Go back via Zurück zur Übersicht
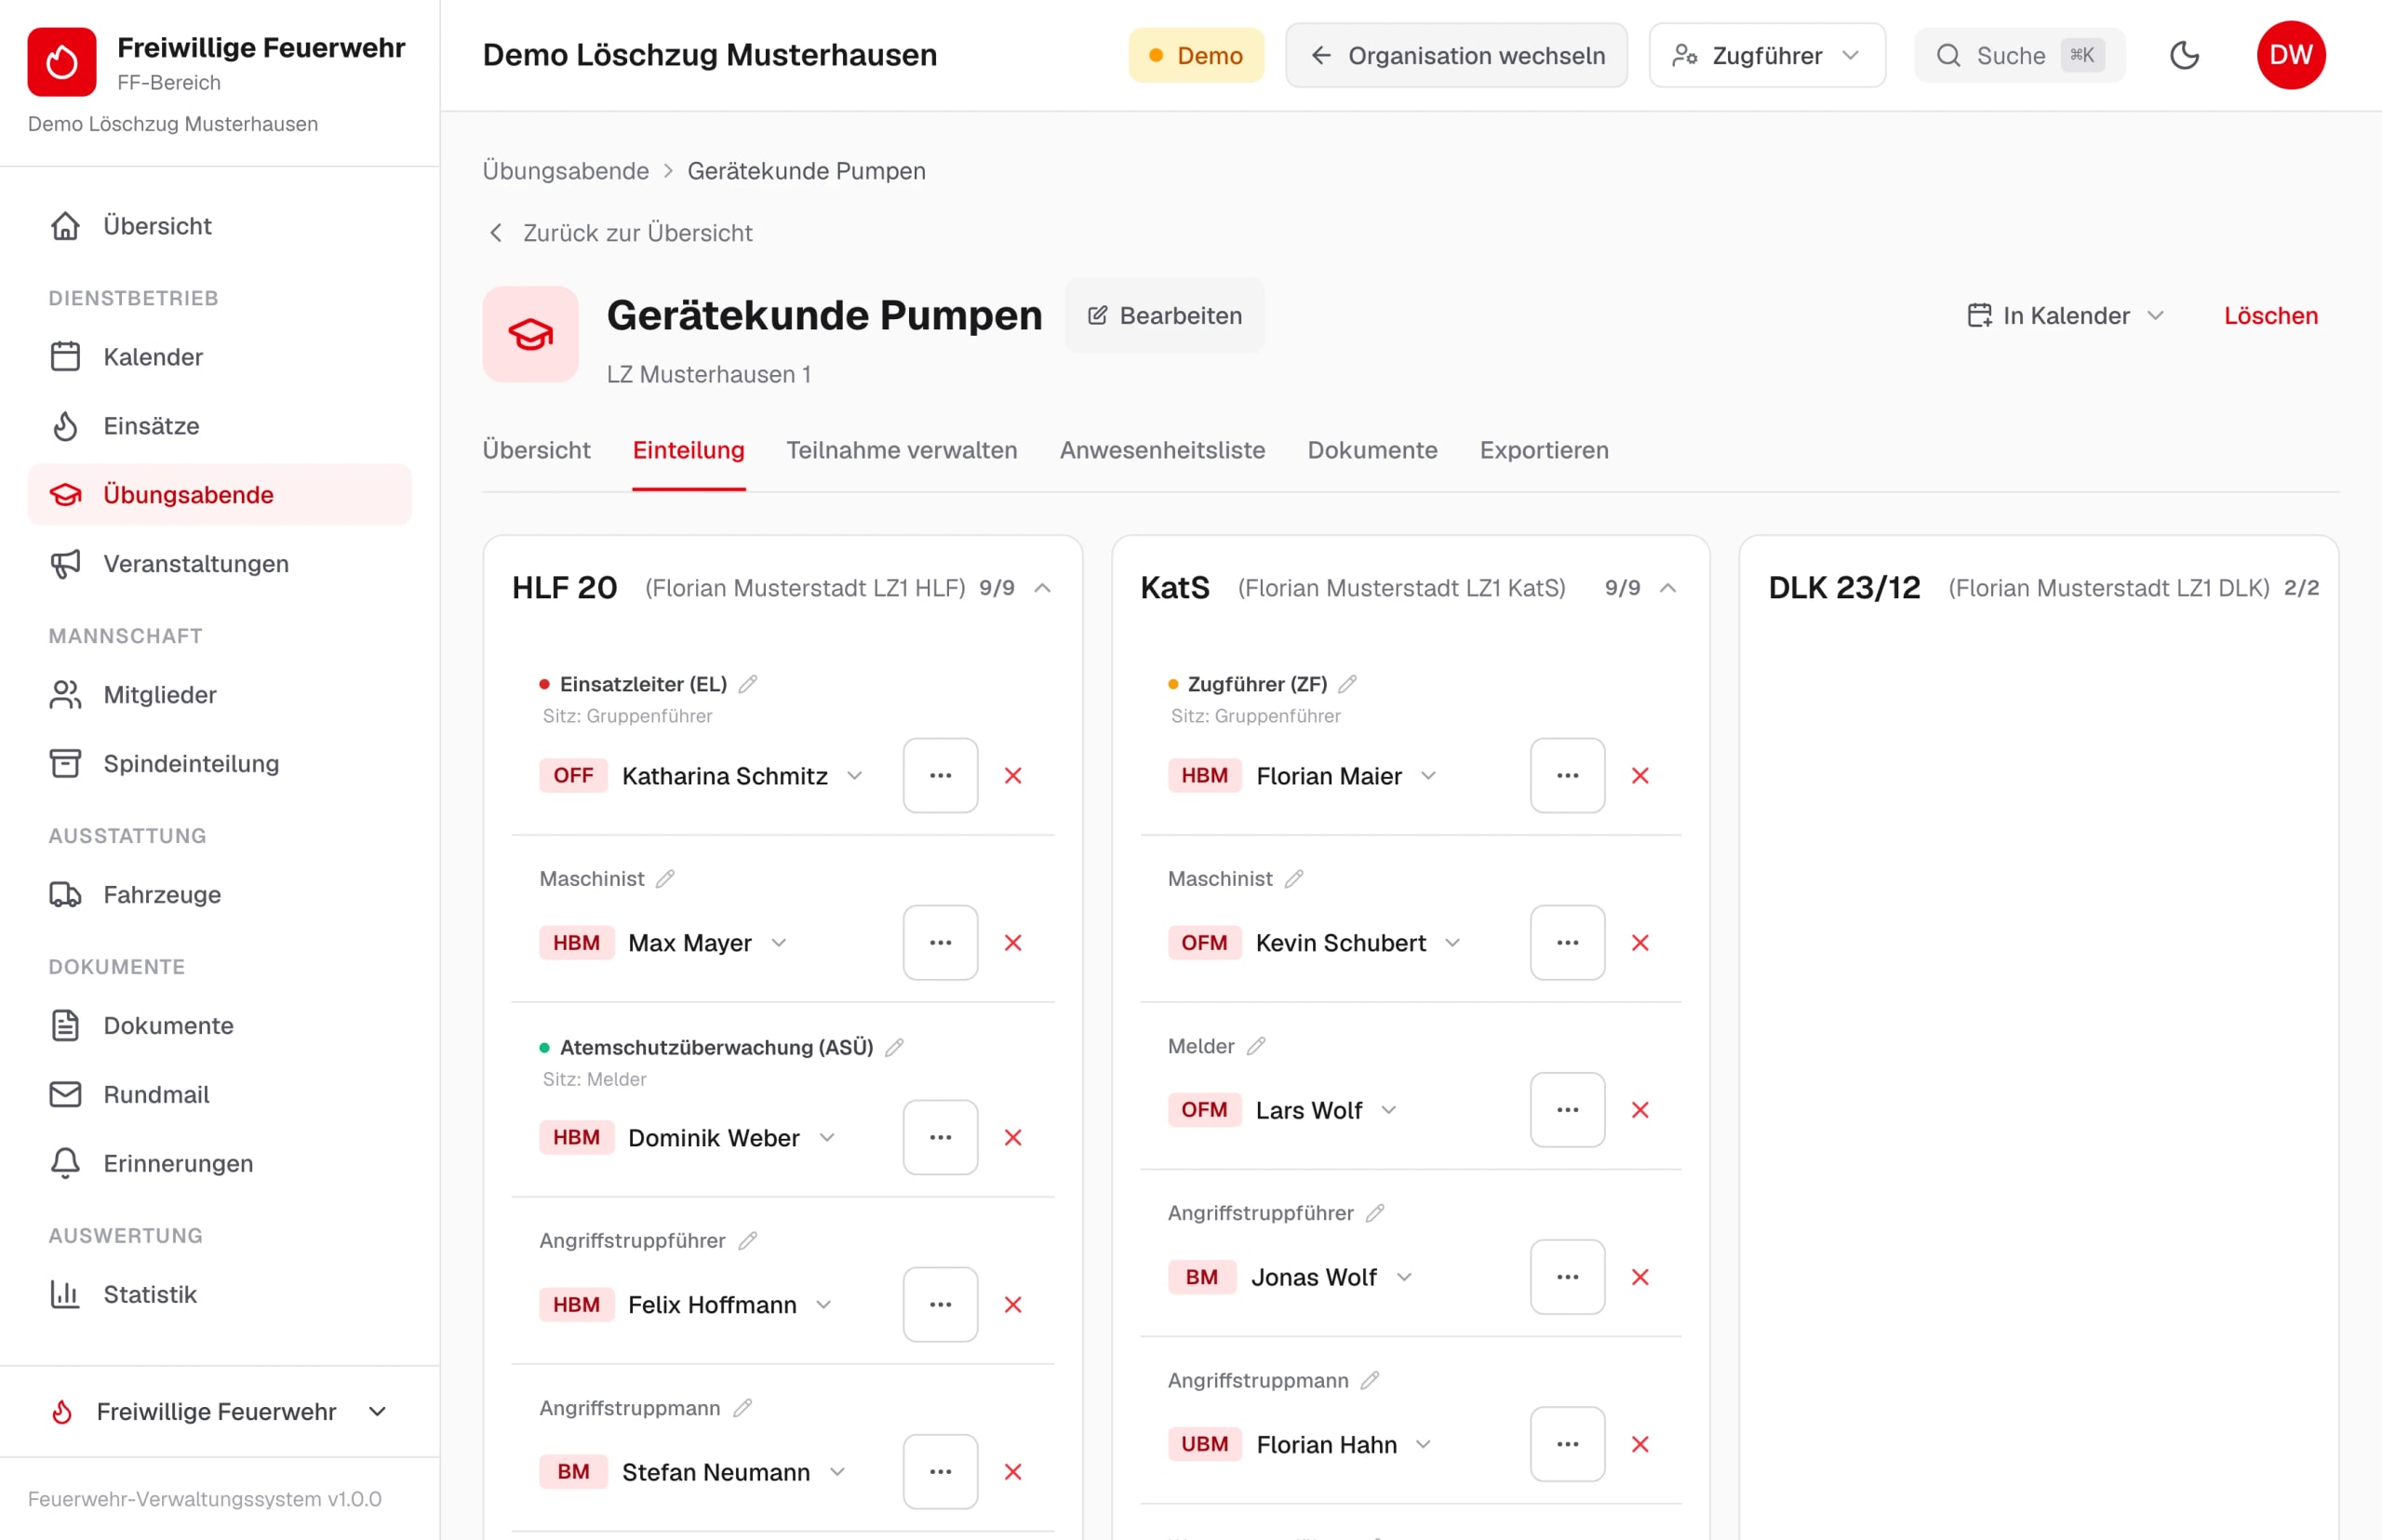Screen dimensions: 2382x1540 (x=619, y=233)
